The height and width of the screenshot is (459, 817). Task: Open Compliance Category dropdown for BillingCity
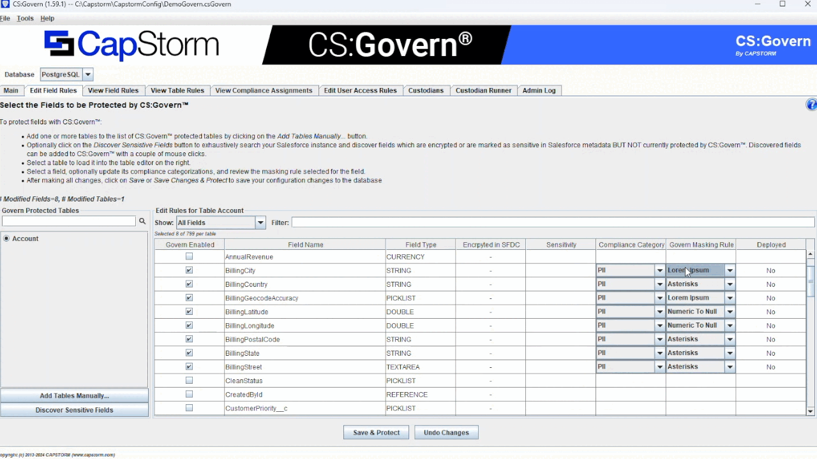(x=660, y=270)
